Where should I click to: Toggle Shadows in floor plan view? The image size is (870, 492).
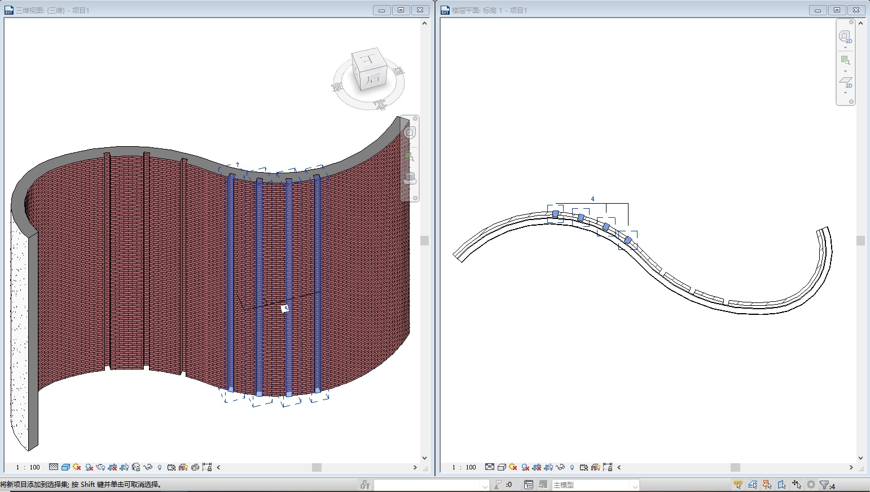tap(525, 467)
